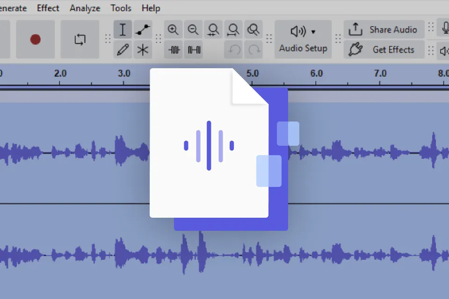Screen dimensions: 449x299
Task: Click Trim audio outside selection icon
Action: pyautogui.click(x=174, y=50)
